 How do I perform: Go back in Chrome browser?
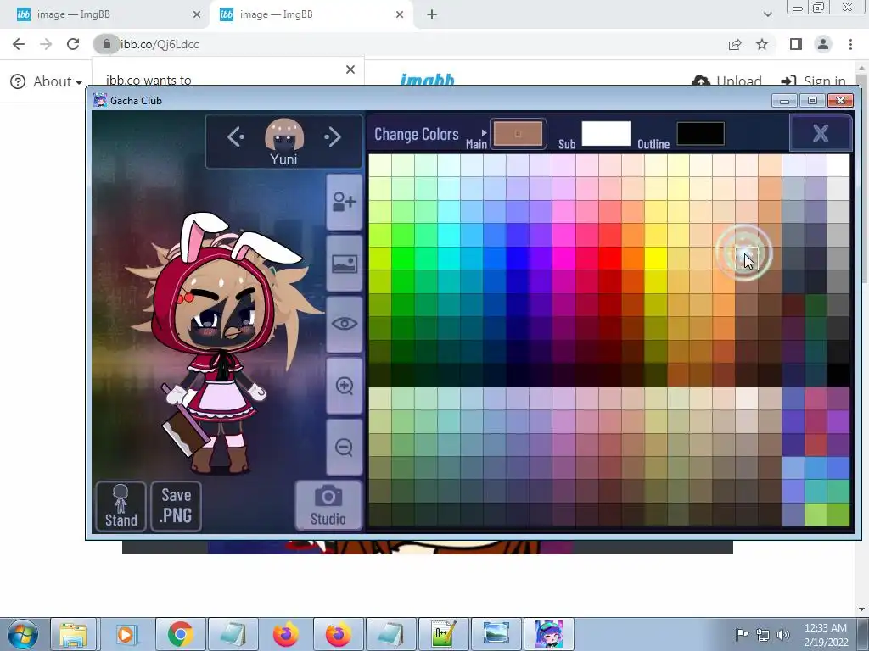pyautogui.click(x=19, y=44)
